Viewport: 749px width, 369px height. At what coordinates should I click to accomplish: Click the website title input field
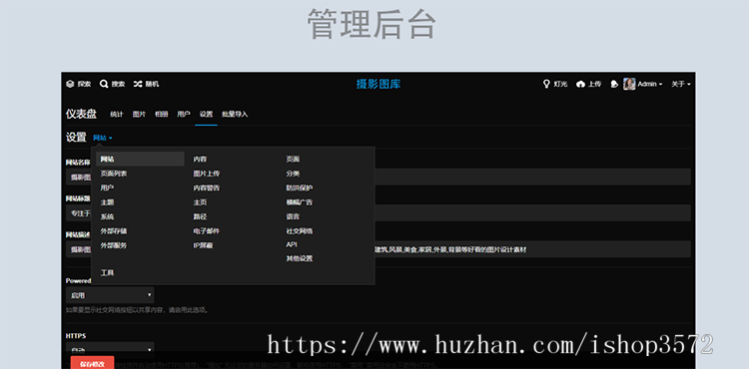(378, 213)
